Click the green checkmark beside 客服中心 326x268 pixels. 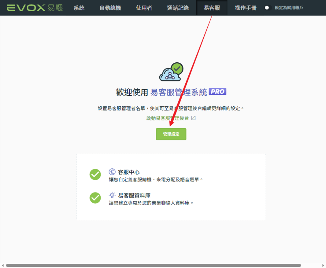[x=95, y=174]
